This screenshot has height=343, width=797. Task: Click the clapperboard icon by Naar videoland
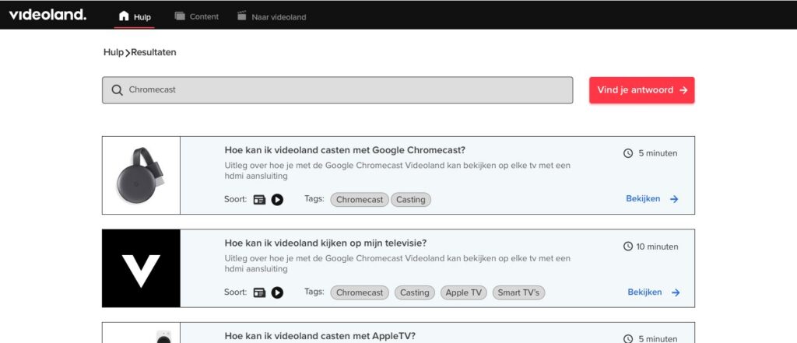click(x=242, y=16)
